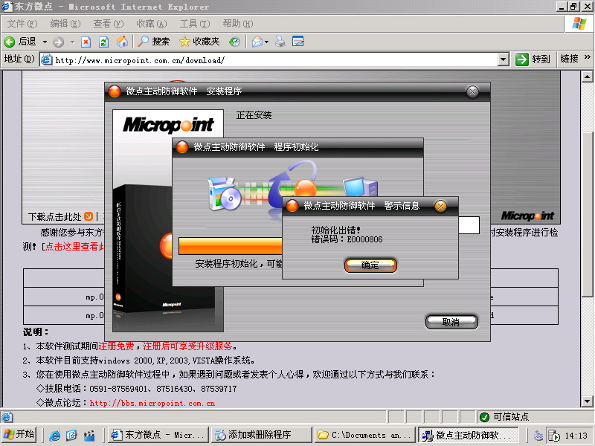The width and height of the screenshot is (595, 446).
Task: Open the bbs.micropoint.com.cn forum link
Action: pos(152,404)
